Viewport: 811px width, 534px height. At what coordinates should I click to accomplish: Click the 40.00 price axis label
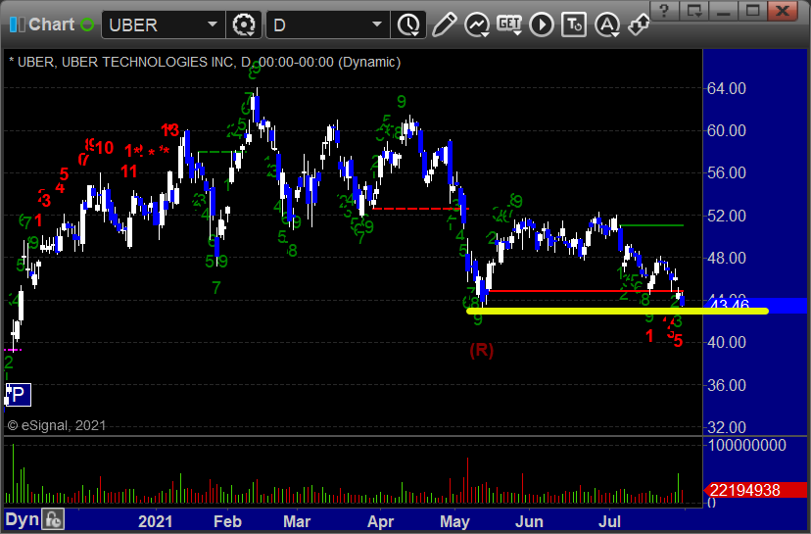pos(727,342)
